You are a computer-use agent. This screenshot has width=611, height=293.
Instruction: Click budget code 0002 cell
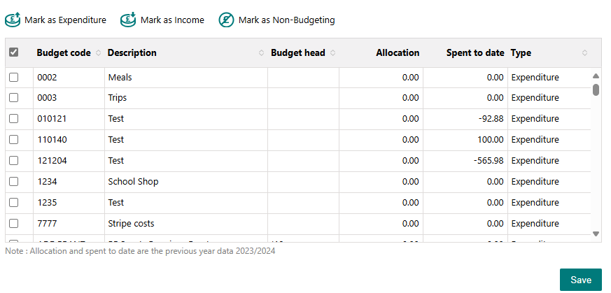[x=69, y=78]
